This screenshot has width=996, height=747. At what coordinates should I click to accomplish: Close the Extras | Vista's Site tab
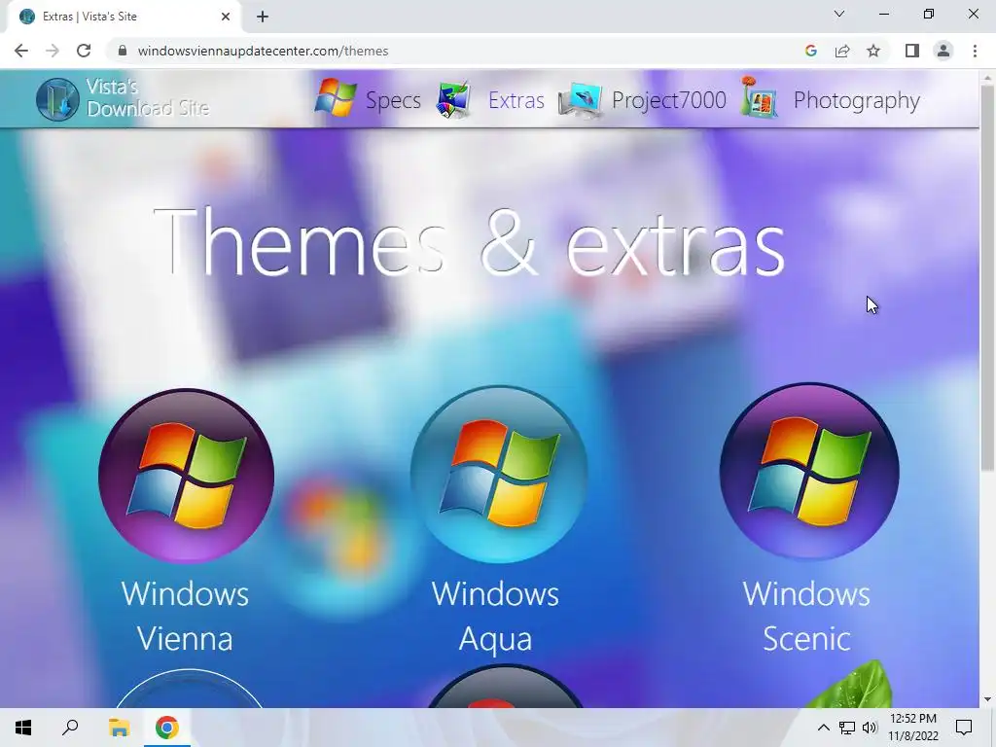pos(226,17)
